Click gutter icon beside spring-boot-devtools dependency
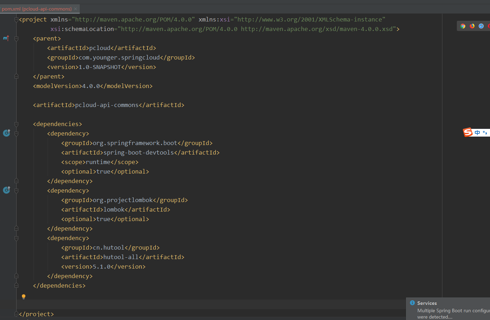The width and height of the screenshot is (490, 320). (6, 133)
